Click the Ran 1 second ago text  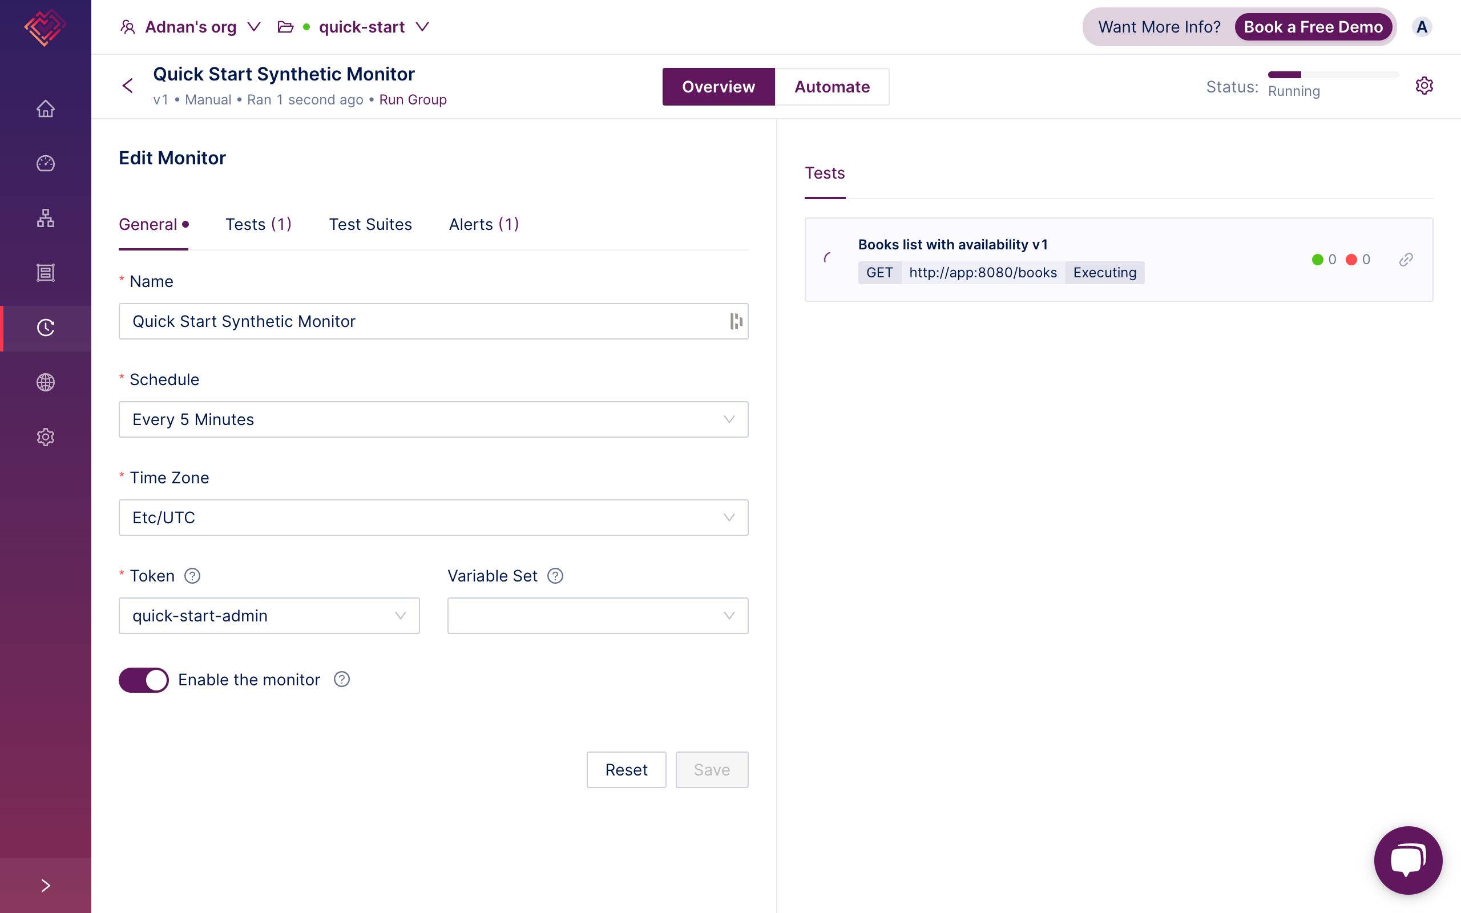click(305, 100)
